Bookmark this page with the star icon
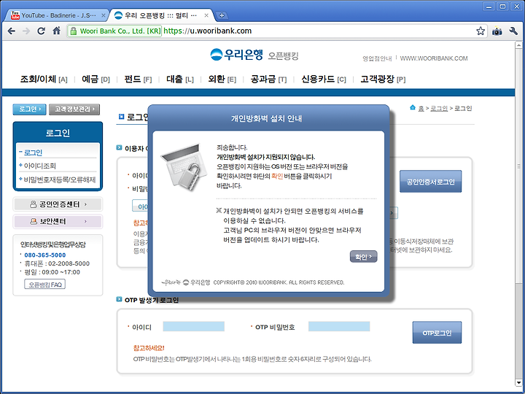 pos(481,31)
